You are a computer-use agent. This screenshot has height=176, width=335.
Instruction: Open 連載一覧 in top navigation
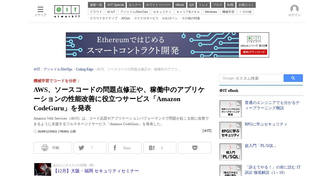(x=96, y=5)
